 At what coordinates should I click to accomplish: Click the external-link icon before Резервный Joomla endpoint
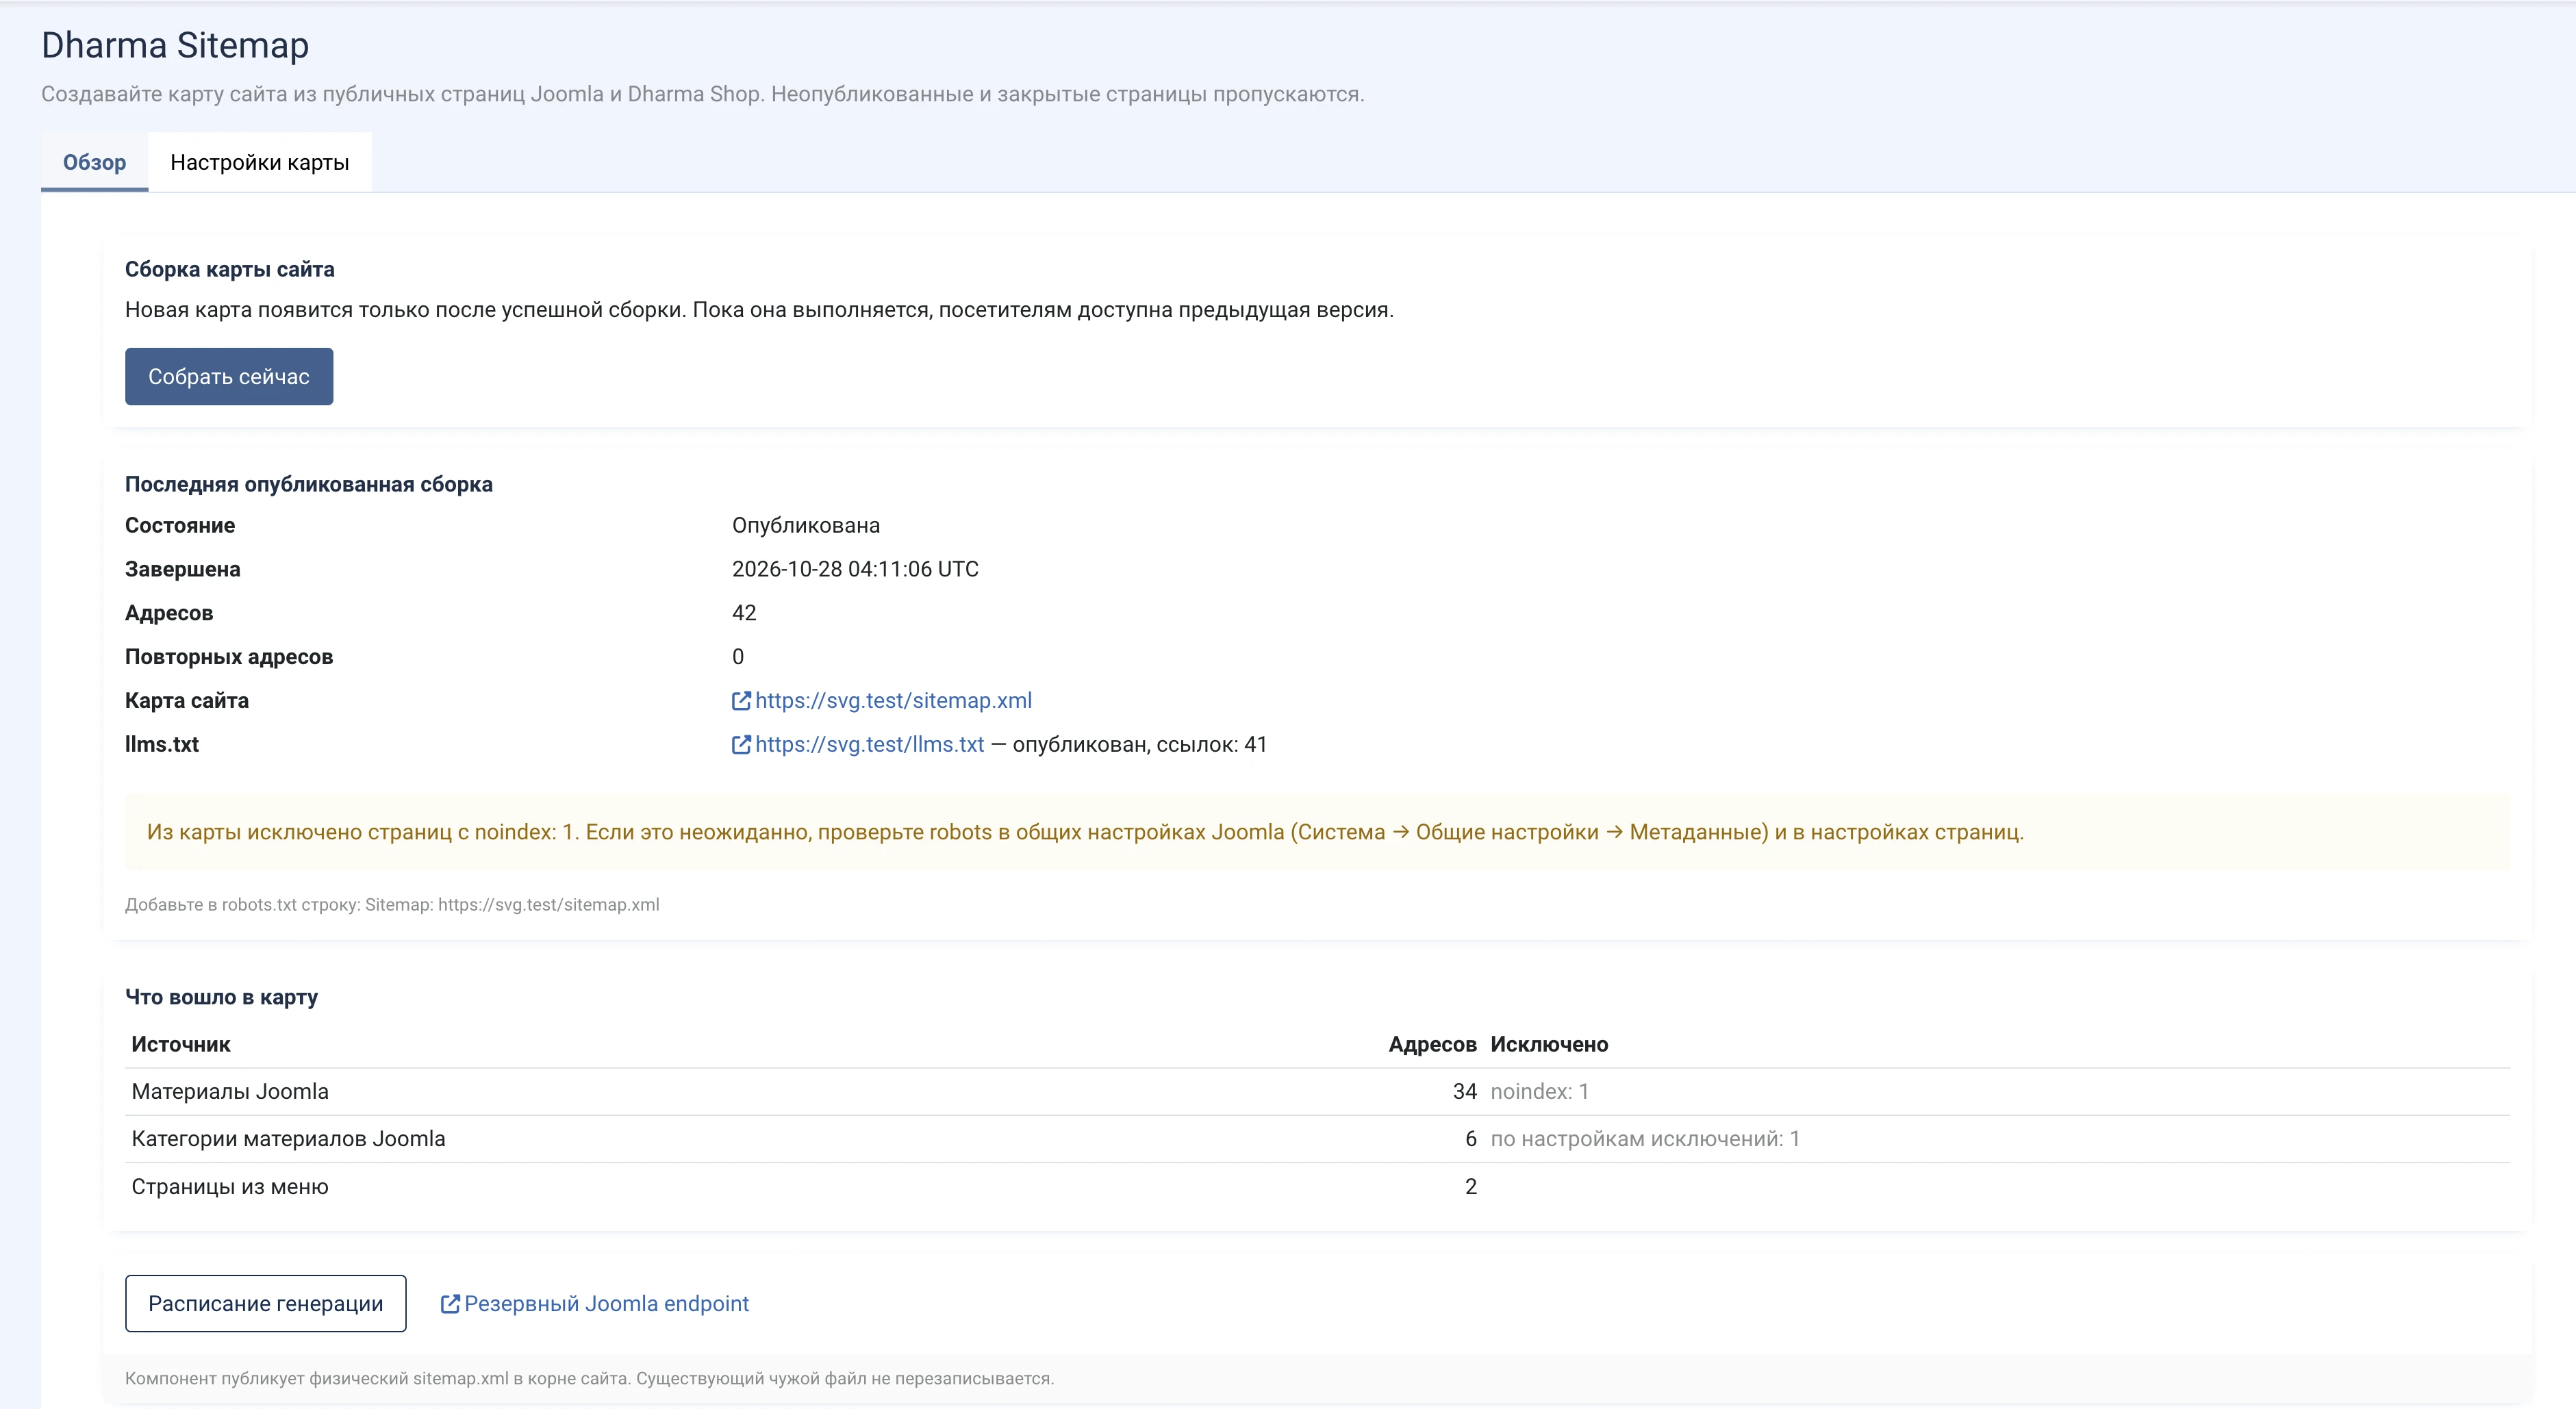click(450, 1303)
